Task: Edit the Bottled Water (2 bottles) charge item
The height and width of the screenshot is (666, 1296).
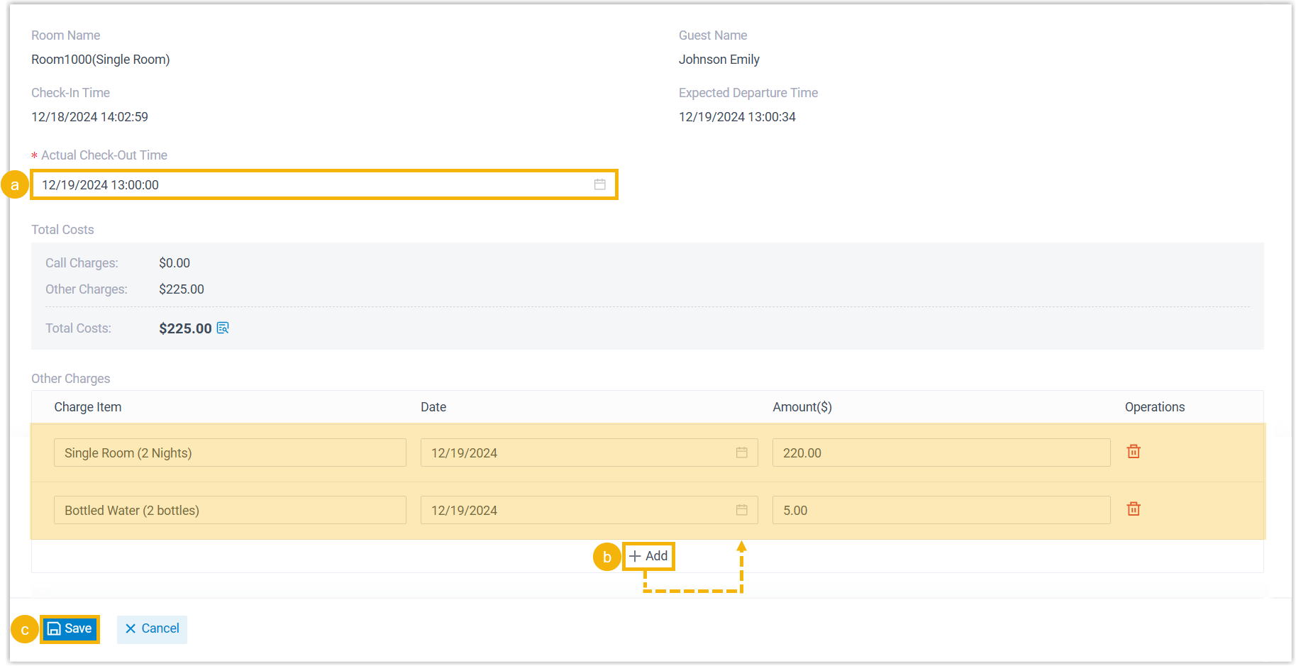Action: coord(229,510)
